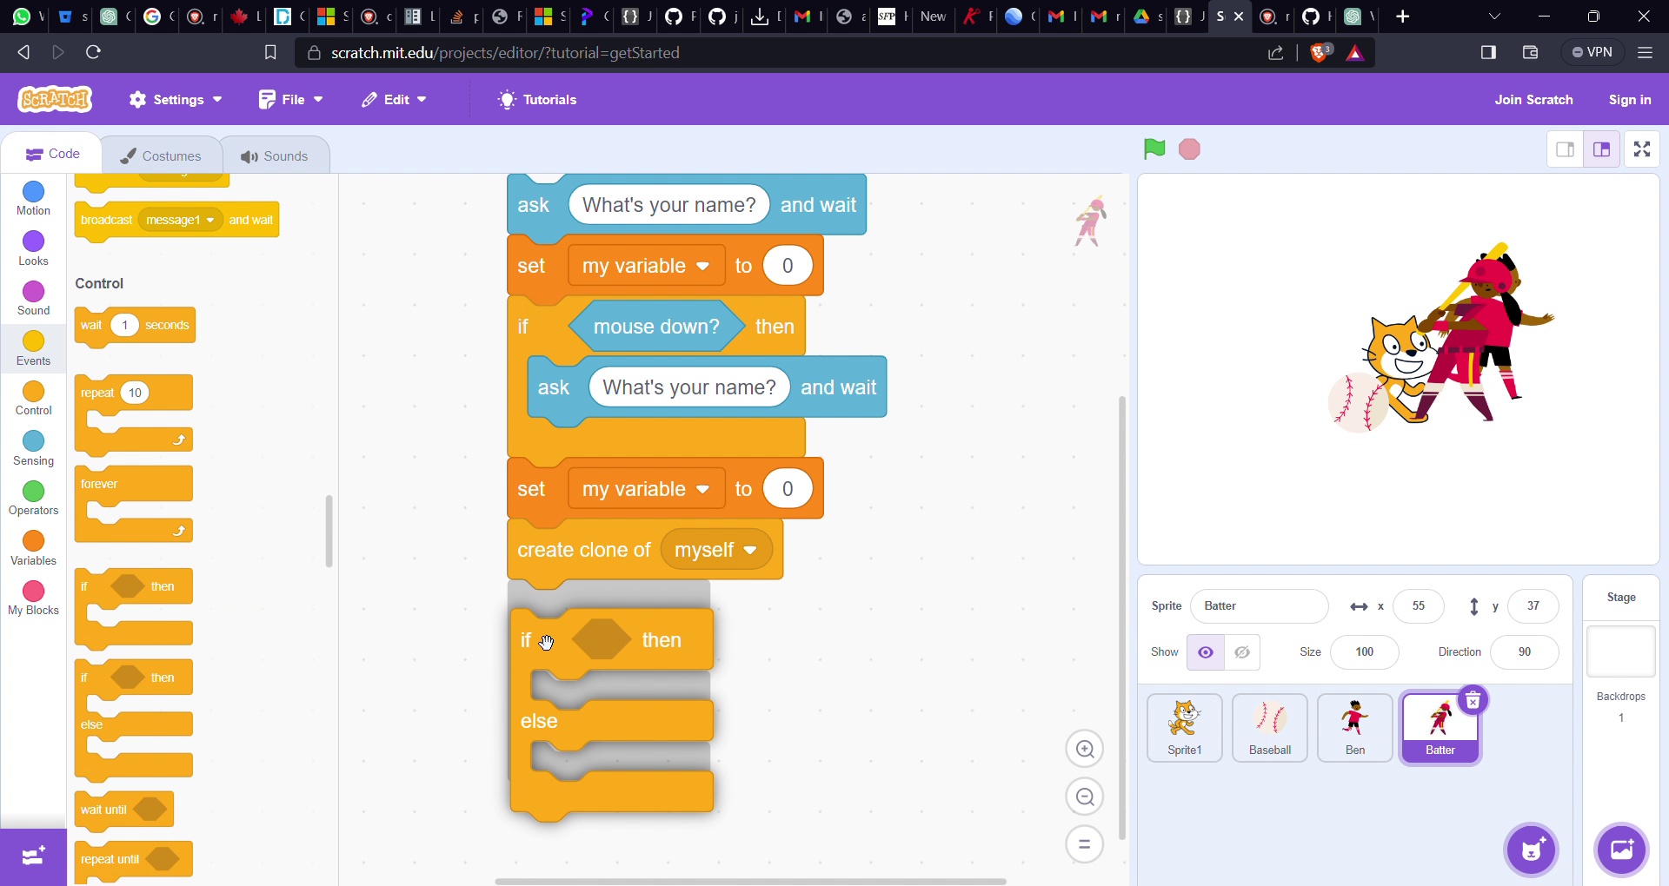Image resolution: width=1669 pixels, height=886 pixels.
Task: Click the Join Scratch link
Action: click(x=1533, y=100)
